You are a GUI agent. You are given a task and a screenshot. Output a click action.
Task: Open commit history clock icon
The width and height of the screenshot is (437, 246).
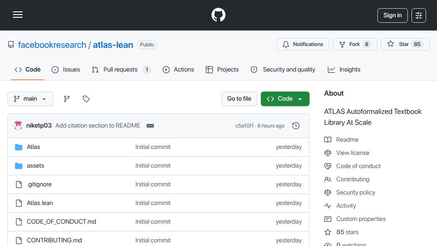(x=296, y=126)
